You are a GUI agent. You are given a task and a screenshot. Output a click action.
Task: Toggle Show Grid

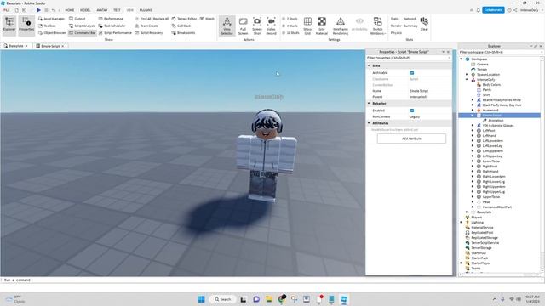(307, 25)
